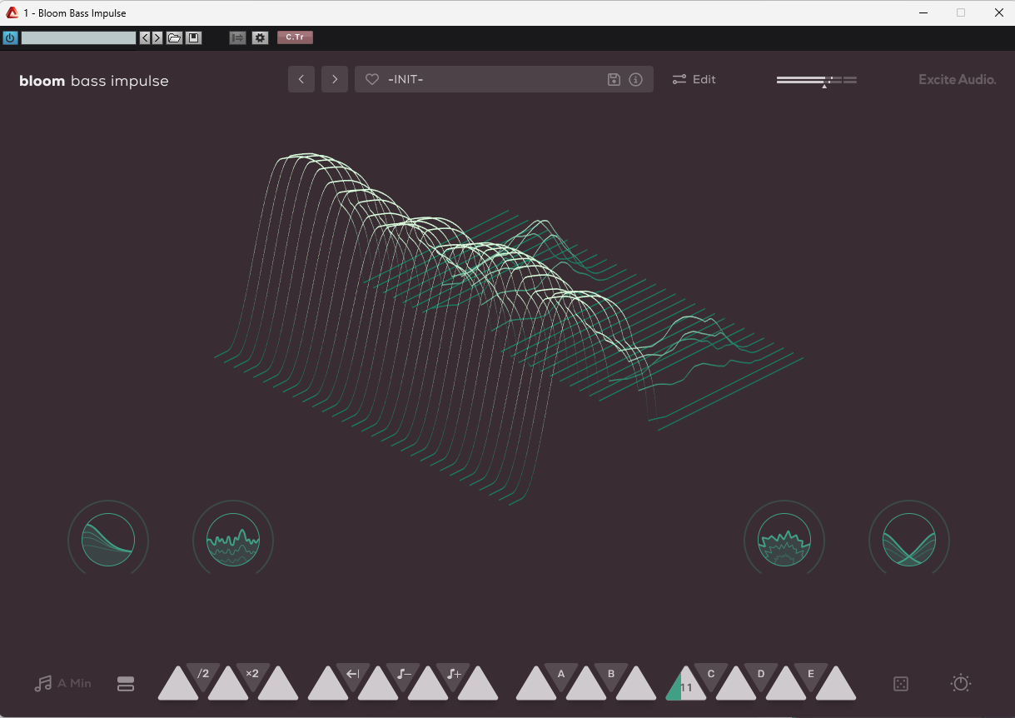Close the Bloom Bass Impulse window
The height and width of the screenshot is (718, 1015).
point(998,12)
